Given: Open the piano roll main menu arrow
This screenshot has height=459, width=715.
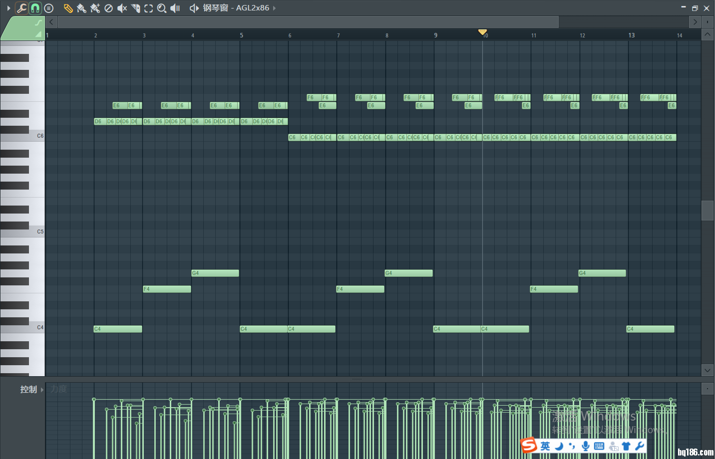Looking at the screenshot, I should tap(8, 8).
